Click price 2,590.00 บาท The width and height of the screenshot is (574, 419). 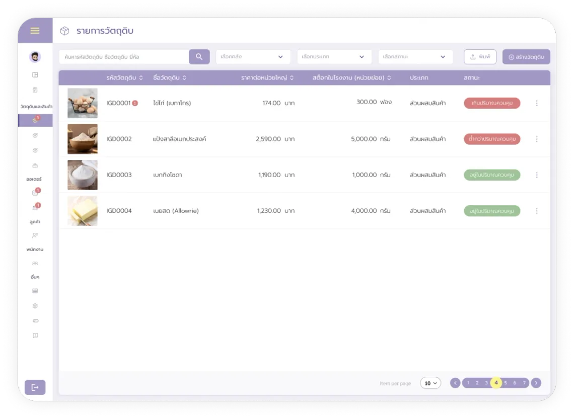(275, 139)
